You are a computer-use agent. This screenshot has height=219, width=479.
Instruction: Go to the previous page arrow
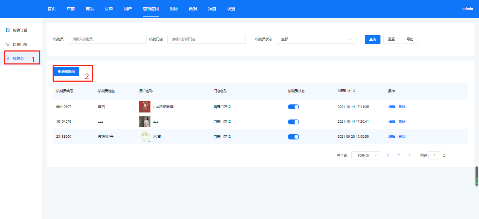click(388, 155)
